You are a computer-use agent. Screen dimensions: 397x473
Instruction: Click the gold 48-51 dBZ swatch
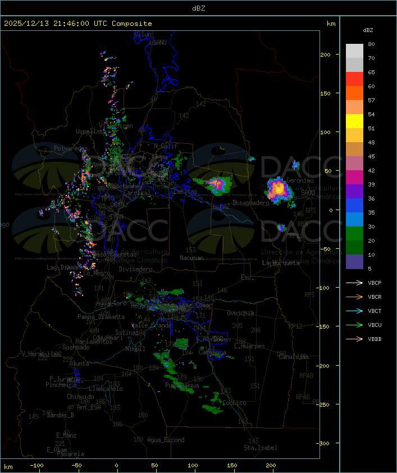click(x=354, y=135)
